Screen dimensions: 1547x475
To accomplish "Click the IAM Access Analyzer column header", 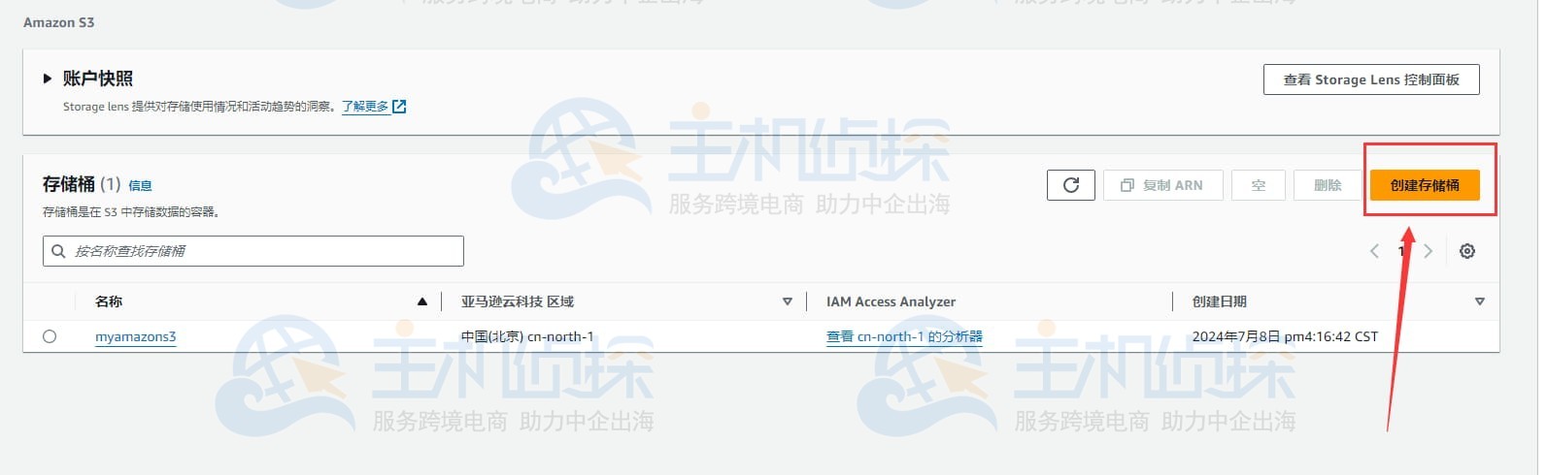I will pyautogui.click(x=891, y=301).
